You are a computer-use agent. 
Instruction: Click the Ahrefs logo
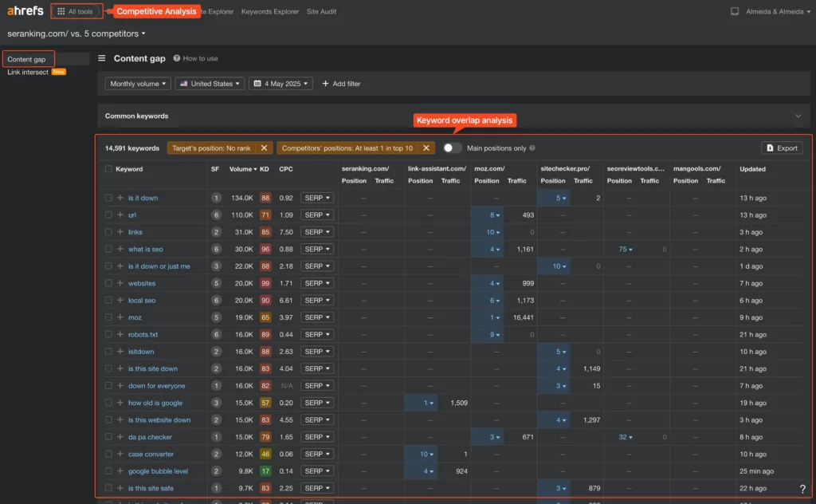(x=25, y=11)
